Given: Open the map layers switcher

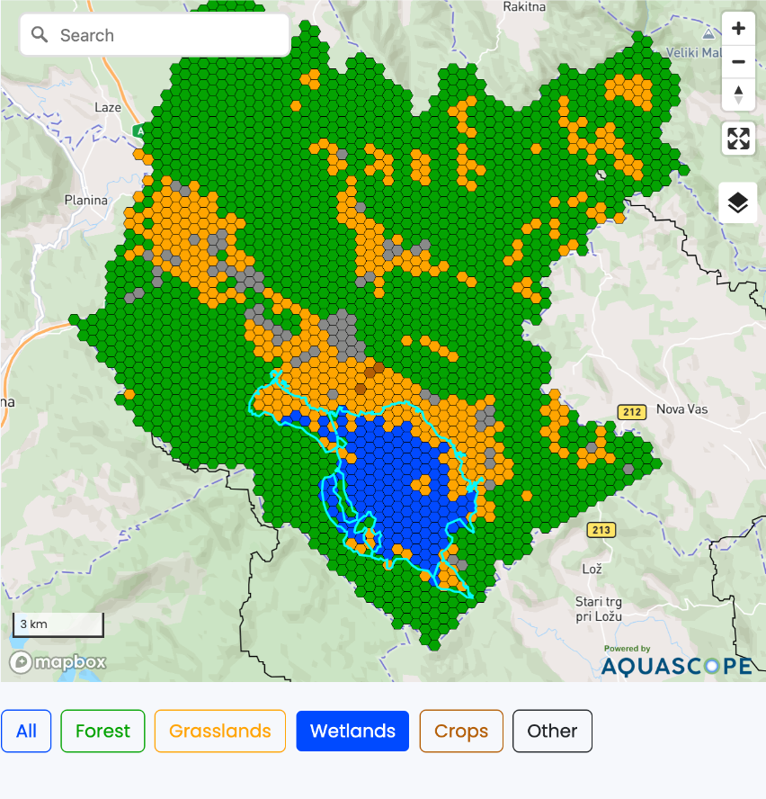Looking at the screenshot, I should tap(737, 202).
